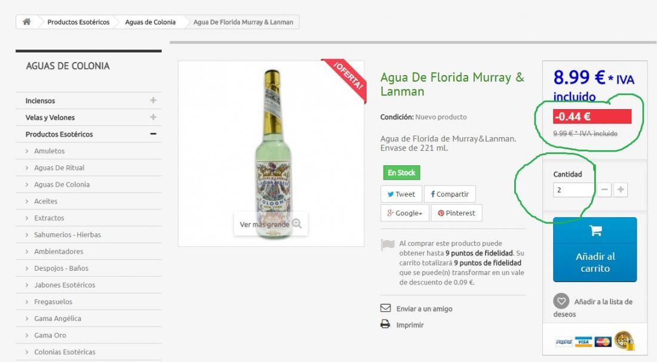Increase quantity with the plus button
This screenshot has width=657, height=362.
pos(621,190)
